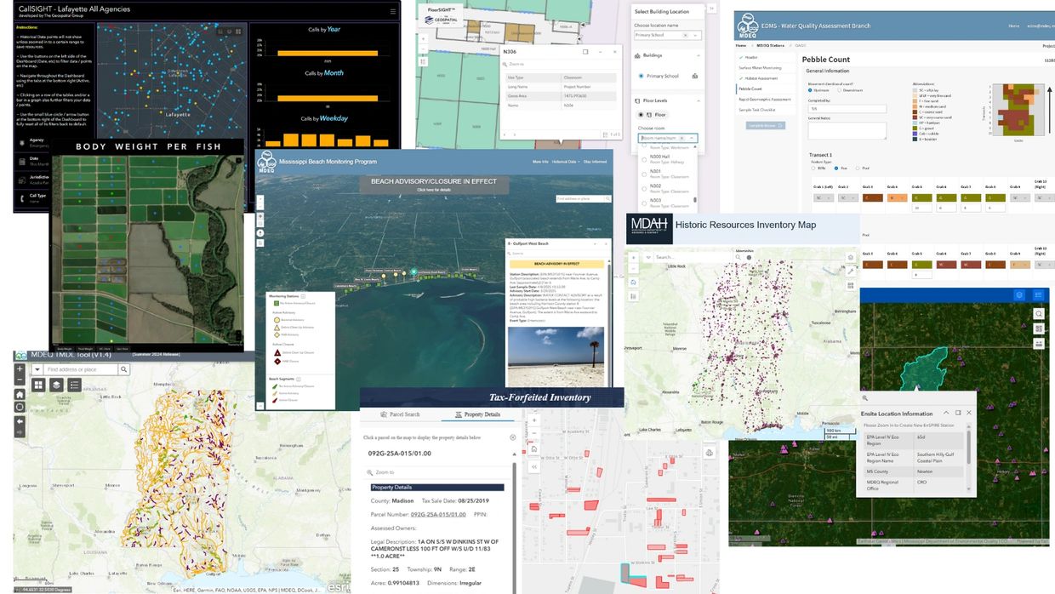This screenshot has width=1055, height=594.
Task: Go to previous extent in TMDL tool
Action: [x=20, y=421]
